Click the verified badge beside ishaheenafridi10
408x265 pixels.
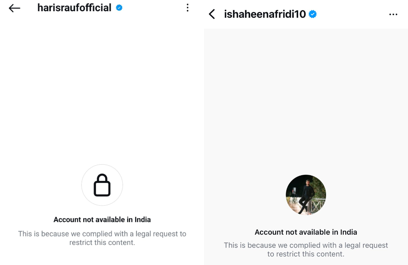click(x=313, y=14)
